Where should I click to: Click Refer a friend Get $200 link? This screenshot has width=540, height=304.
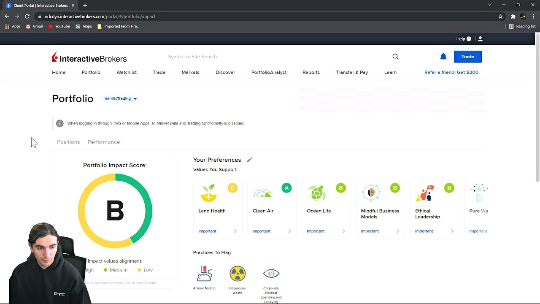tap(451, 72)
